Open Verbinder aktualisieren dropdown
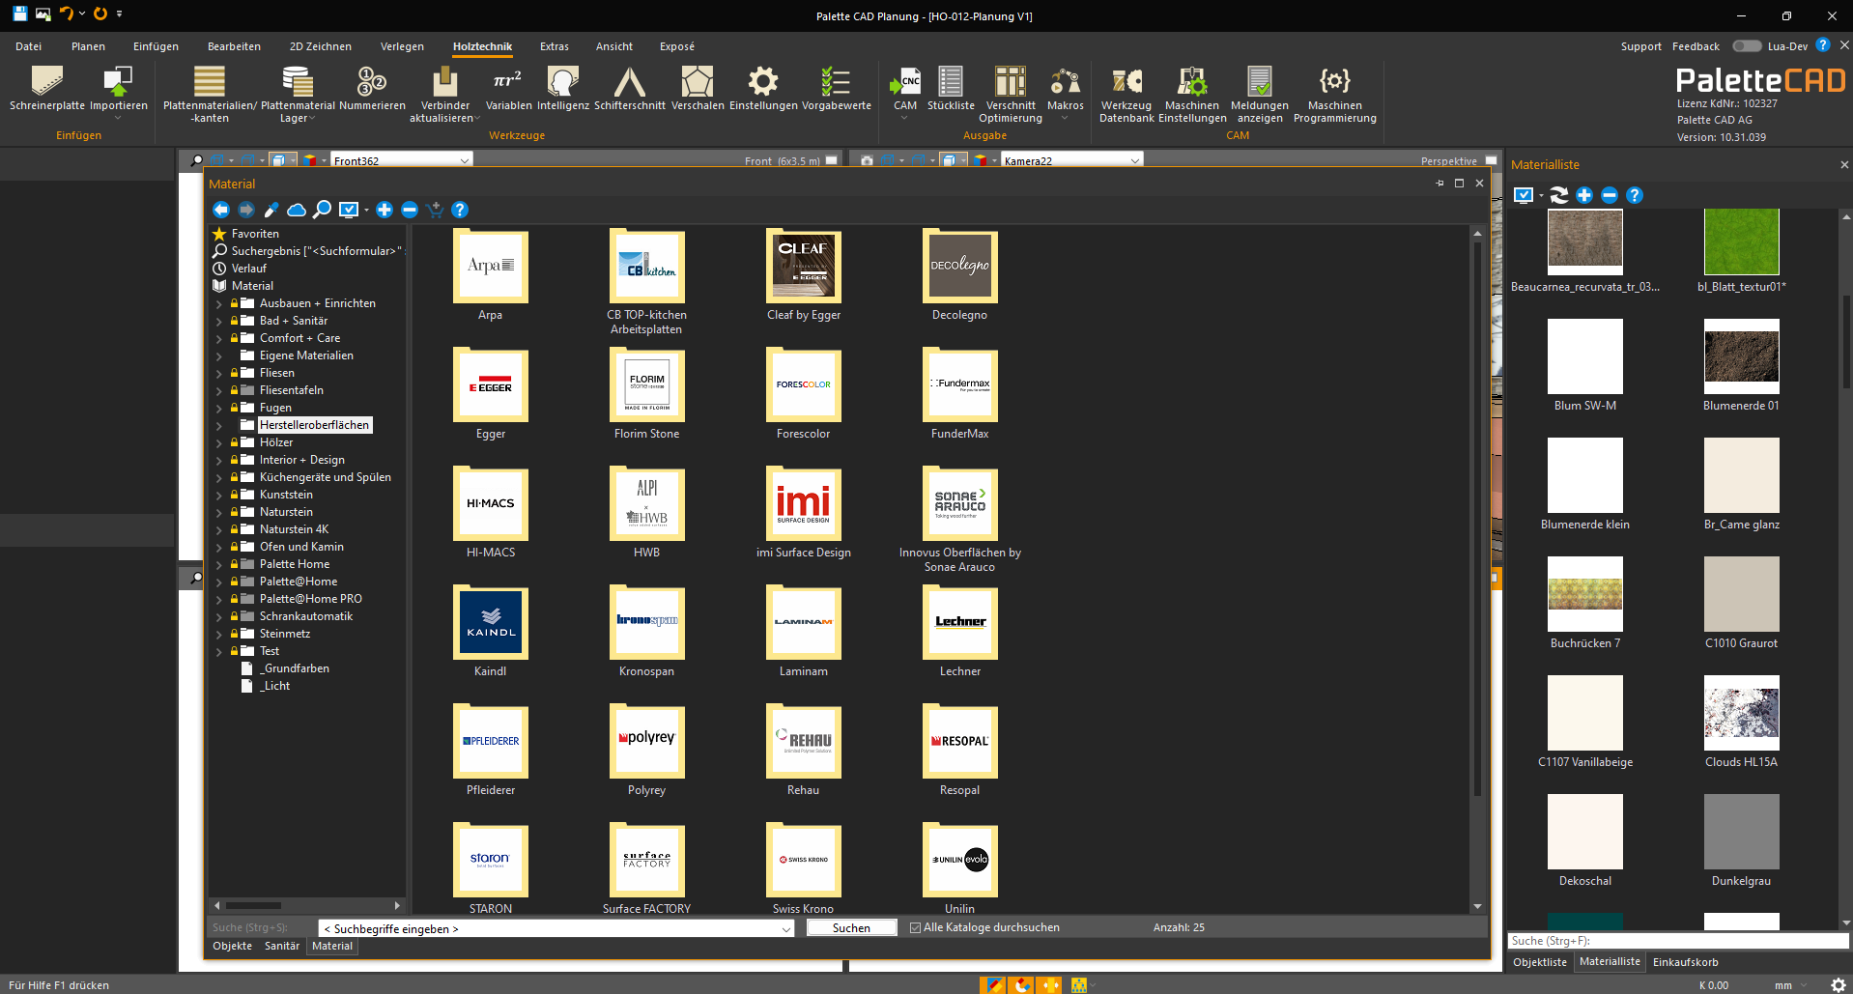 click(x=477, y=119)
